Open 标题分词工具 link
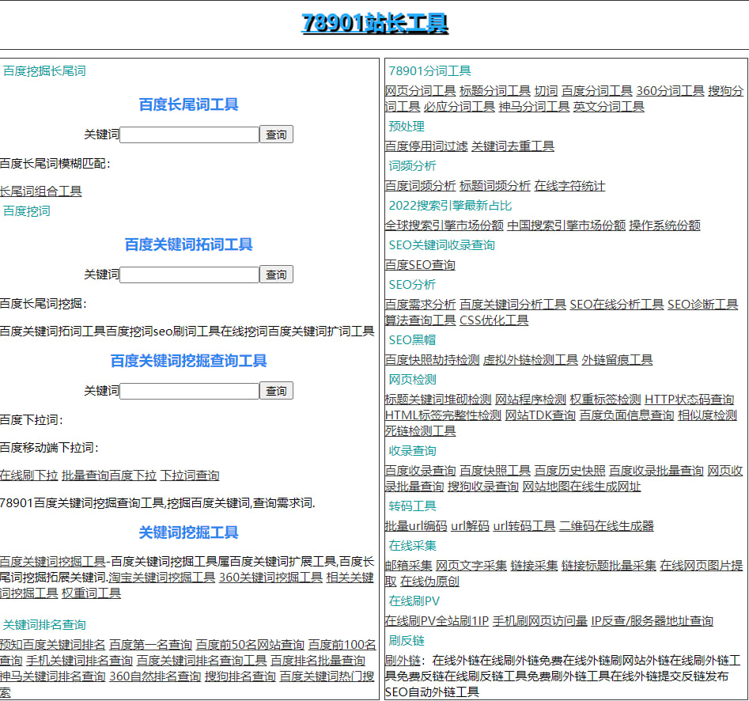 point(495,90)
